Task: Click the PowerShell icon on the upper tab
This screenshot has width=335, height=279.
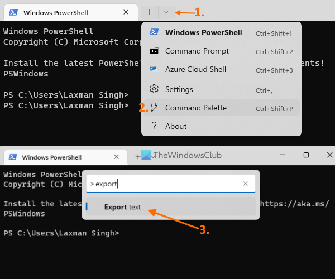Action: 13,12
